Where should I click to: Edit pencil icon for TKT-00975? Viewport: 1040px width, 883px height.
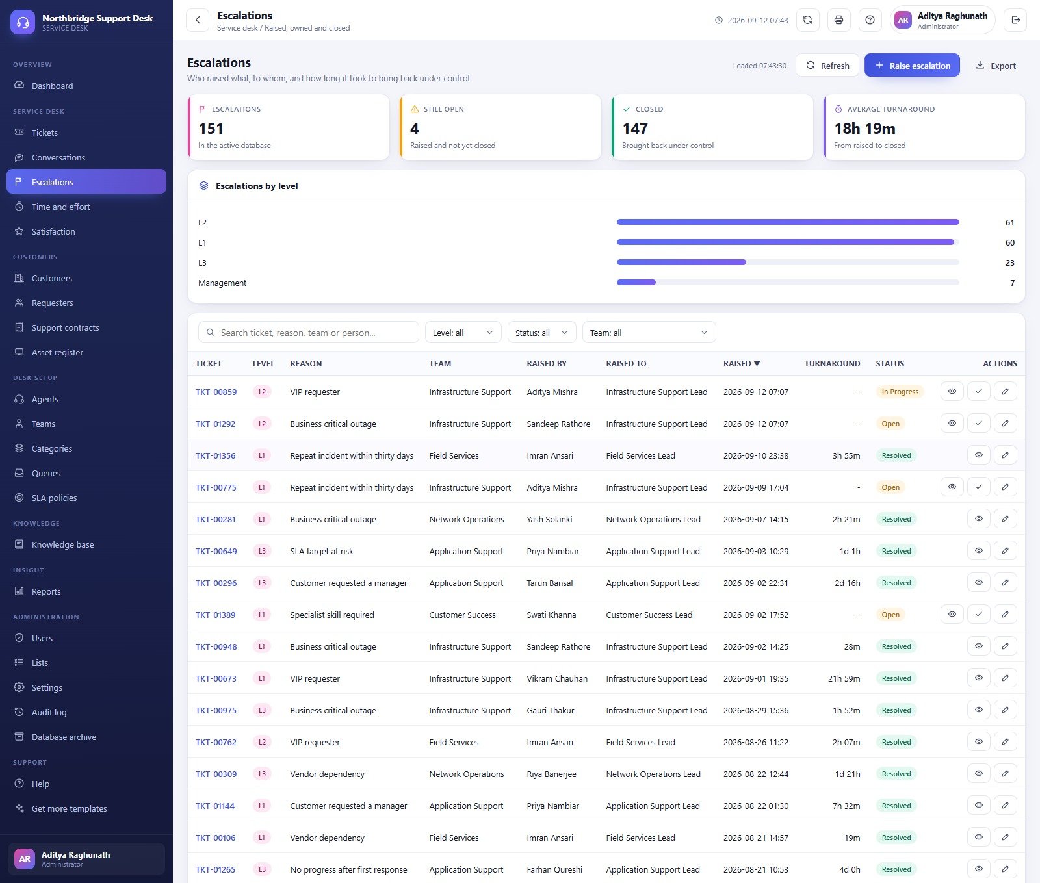[1005, 710]
